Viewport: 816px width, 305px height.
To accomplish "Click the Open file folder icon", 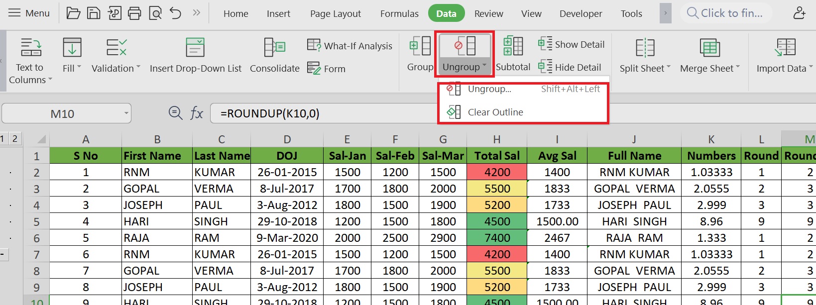I will pos(73,13).
